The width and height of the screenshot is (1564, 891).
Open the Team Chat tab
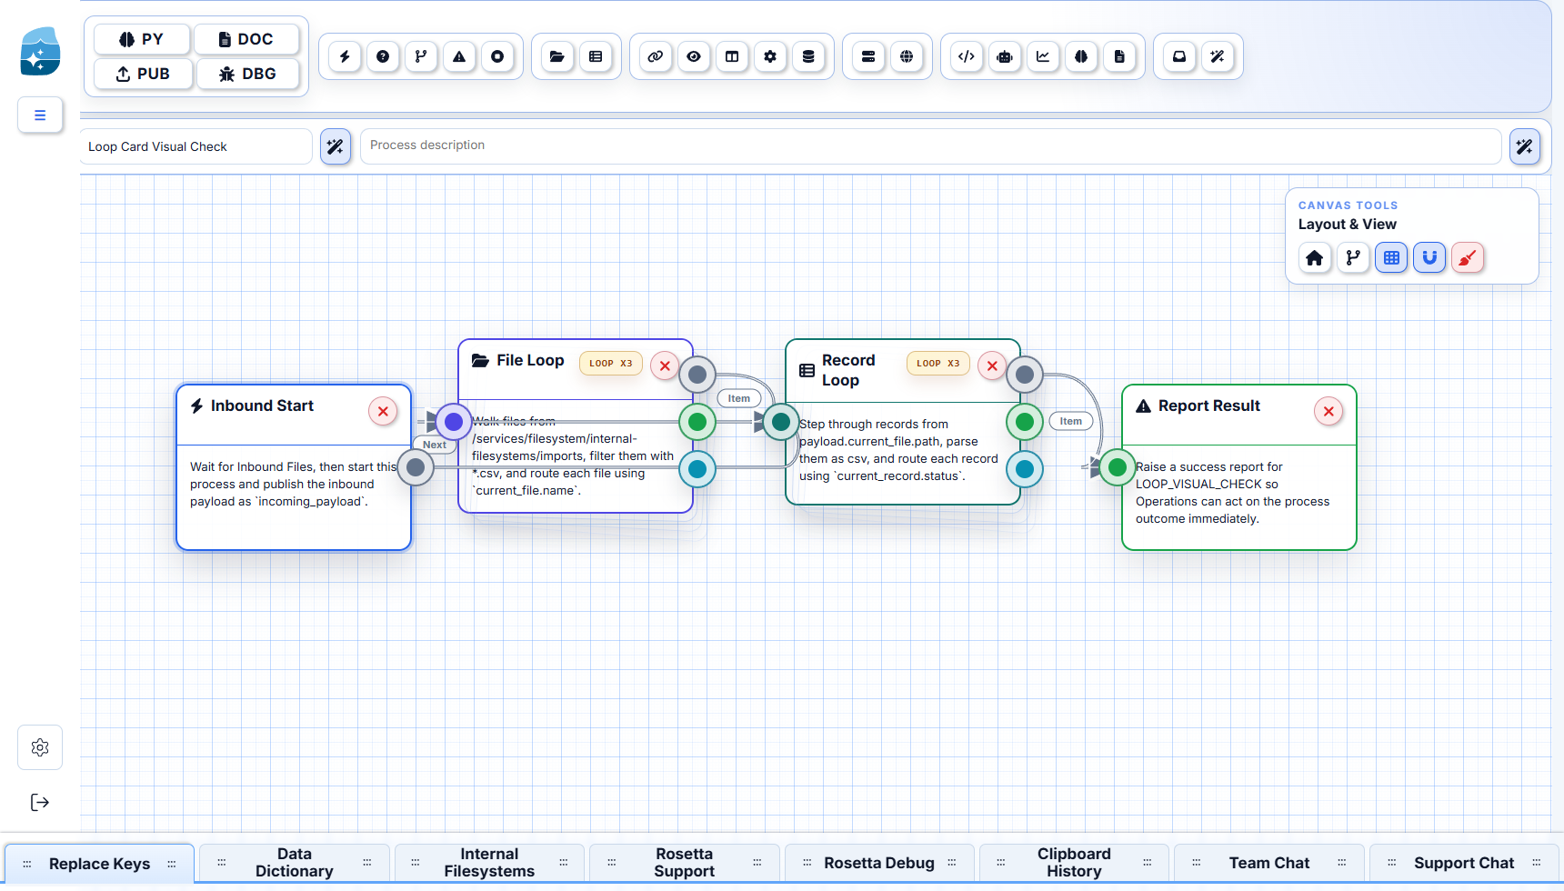click(1269, 863)
